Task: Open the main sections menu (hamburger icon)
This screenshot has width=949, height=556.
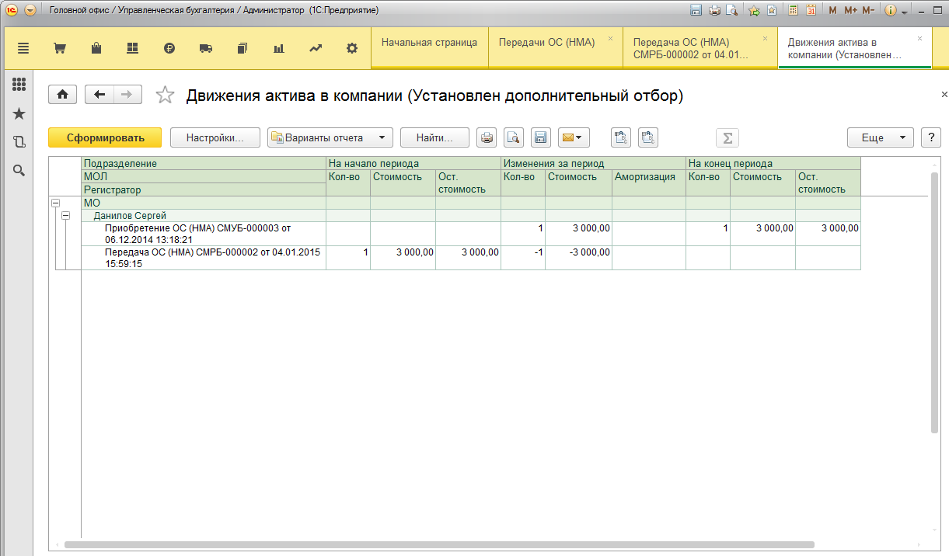Action: 23,48
